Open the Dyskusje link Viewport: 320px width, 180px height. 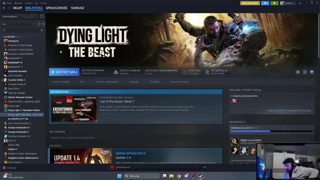click(x=134, y=82)
